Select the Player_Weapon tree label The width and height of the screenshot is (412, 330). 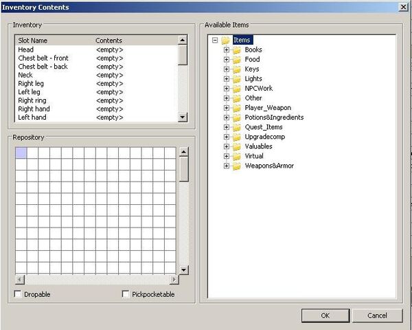click(x=268, y=108)
